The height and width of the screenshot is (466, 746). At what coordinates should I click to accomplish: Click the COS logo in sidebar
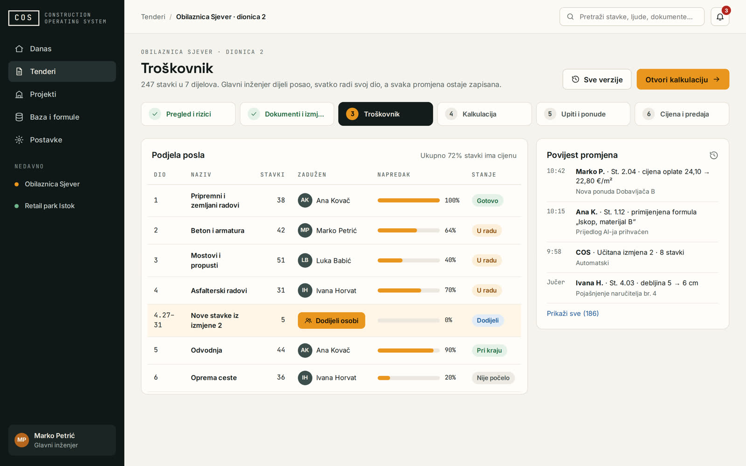click(24, 18)
